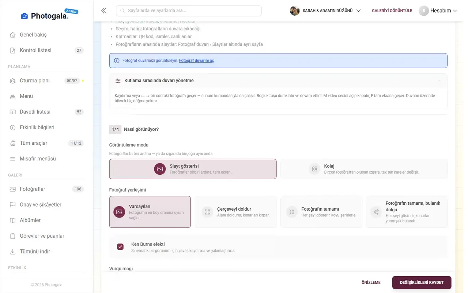This screenshot has height=293, width=468.
Task: Collapse the sidebar with double-chevron icon
Action: click(104, 11)
